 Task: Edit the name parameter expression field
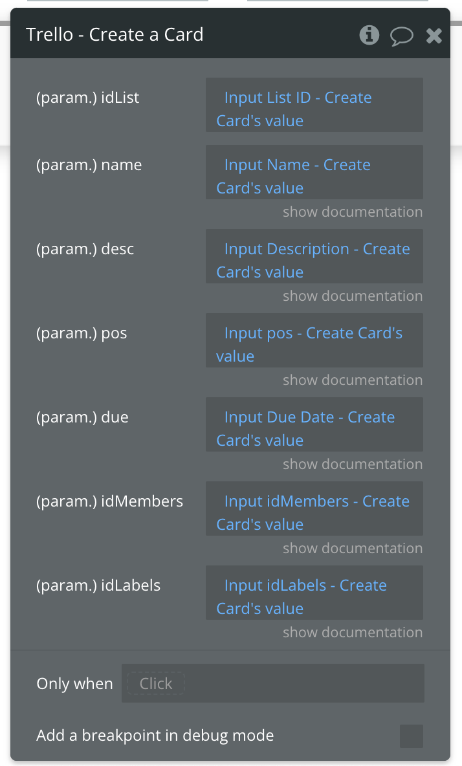[314, 172]
